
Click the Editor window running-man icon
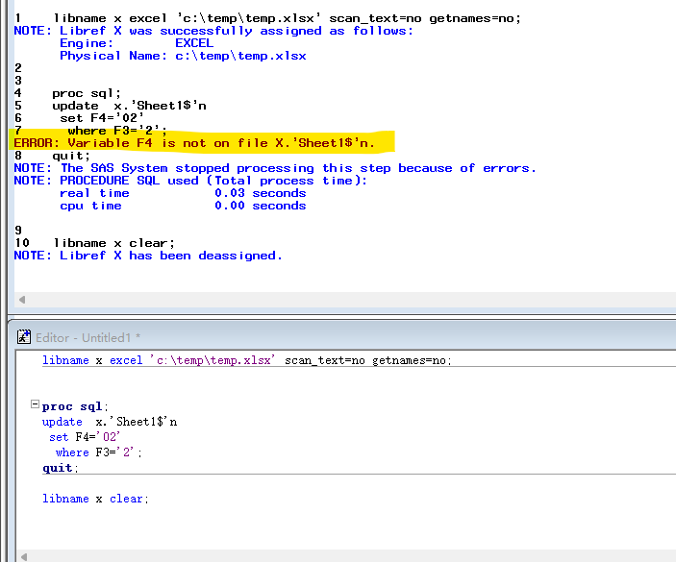(x=23, y=337)
